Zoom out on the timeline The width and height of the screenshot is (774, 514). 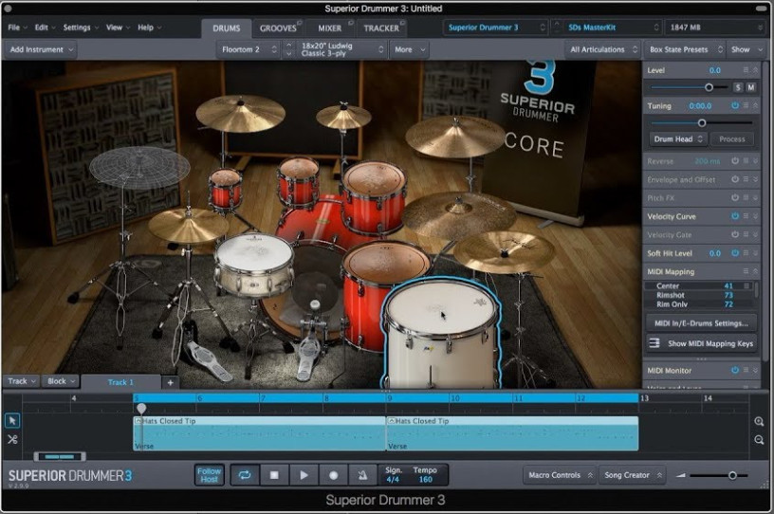click(759, 439)
